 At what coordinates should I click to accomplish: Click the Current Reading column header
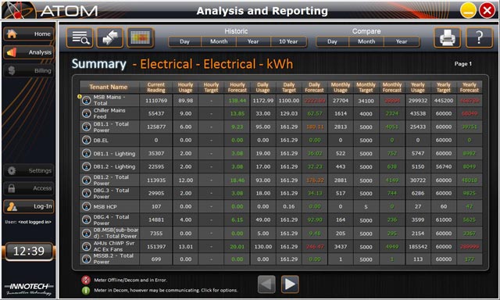tap(156, 87)
